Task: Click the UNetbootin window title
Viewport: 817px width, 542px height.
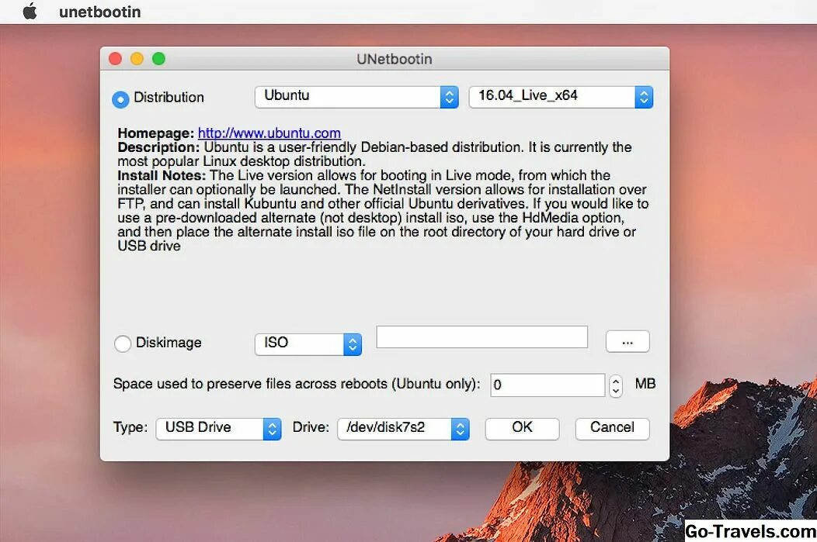Action: pyautogui.click(x=395, y=59)
